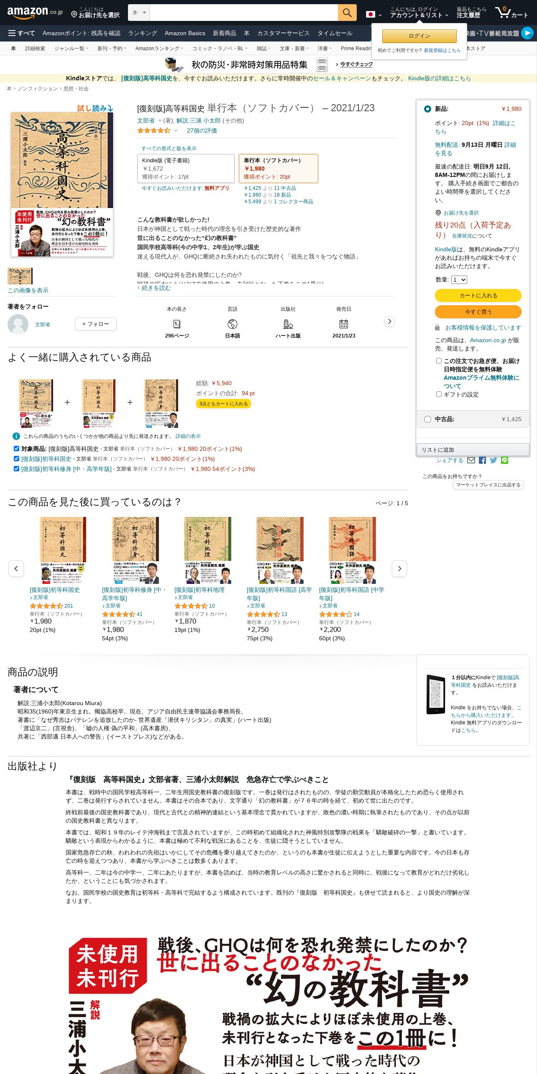Share on LINE icon
The image size is (537, 1074).
pos(504,460)
